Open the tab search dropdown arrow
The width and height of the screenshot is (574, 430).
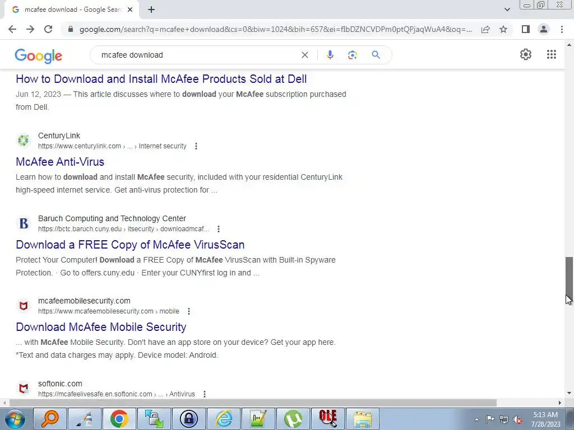pos(507,10)
